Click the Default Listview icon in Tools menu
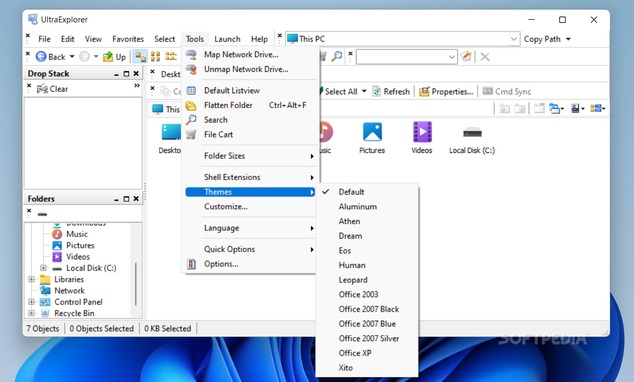Image resolution: width=634 pixels, height=382 pixels. pyautogui.click(x=191, y=91)
